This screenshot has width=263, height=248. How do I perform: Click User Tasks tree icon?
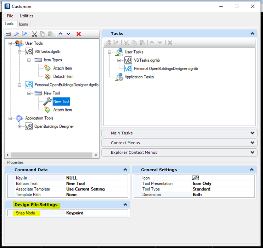point(119,52)
